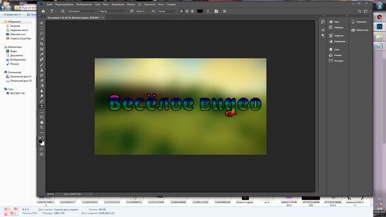Open the Paths panel
Viewport: 386px width, 217px height.
tap(336, 61)
